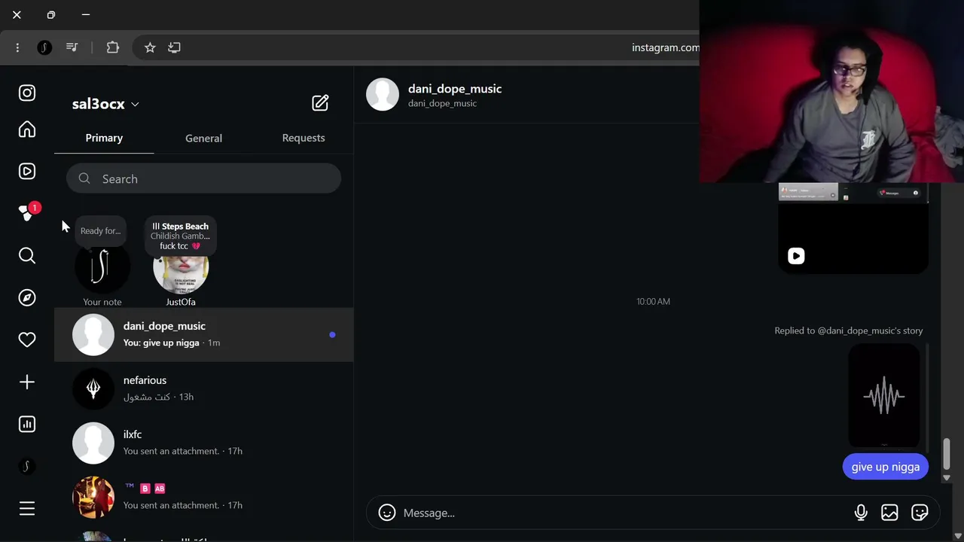Open Notifications heart icon
The image size is (964, 542).
pyautogui.click(x=27, y=340)
